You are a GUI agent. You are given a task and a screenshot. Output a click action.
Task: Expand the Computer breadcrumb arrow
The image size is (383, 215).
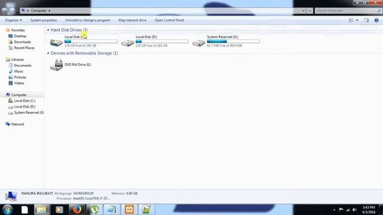49,11
